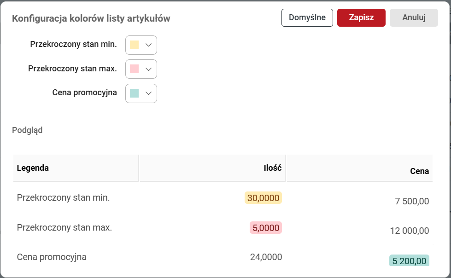Open the Przekroczony stan max. dropdown chevron
Image resolution: width=451 pixels, height=278 pixels.
[148, 69]
